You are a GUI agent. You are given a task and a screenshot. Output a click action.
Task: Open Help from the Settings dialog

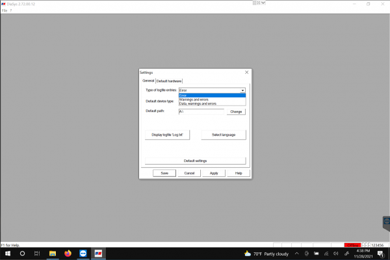pos(239,173)
